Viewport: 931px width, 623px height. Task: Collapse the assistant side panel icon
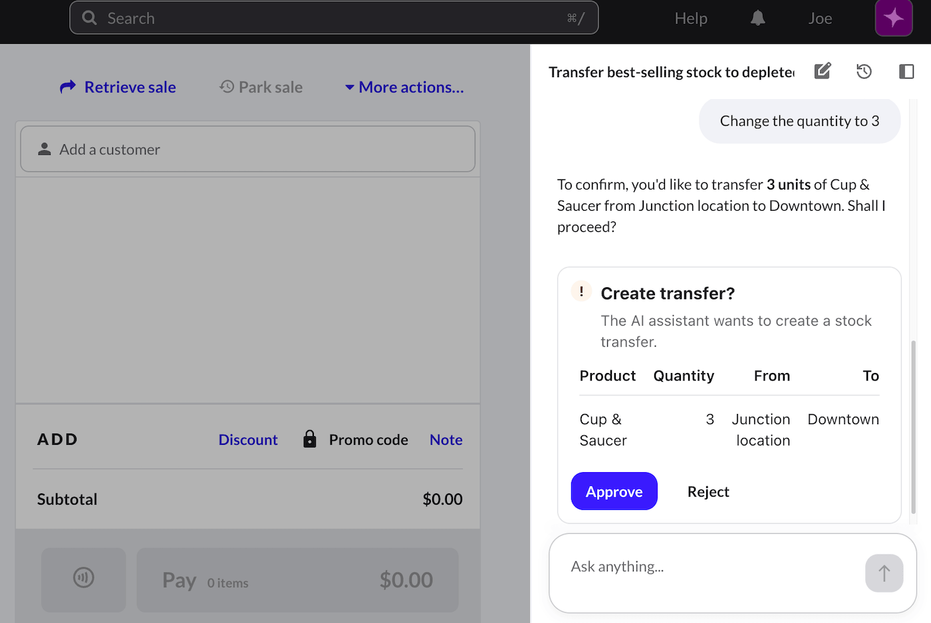point(906,71)
